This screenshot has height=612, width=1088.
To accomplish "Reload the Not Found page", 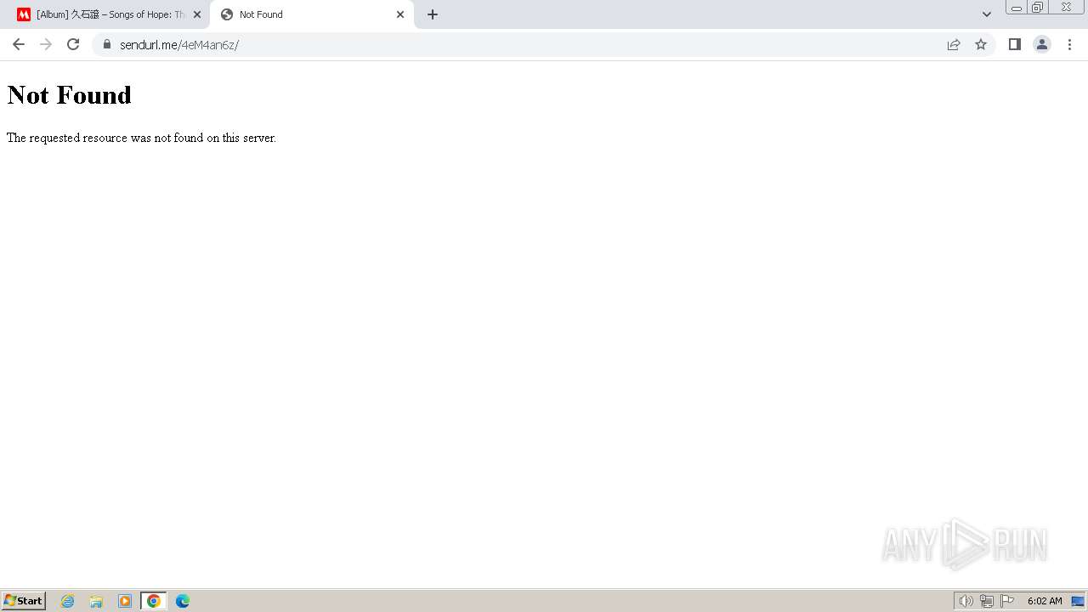I will [73, 44].
